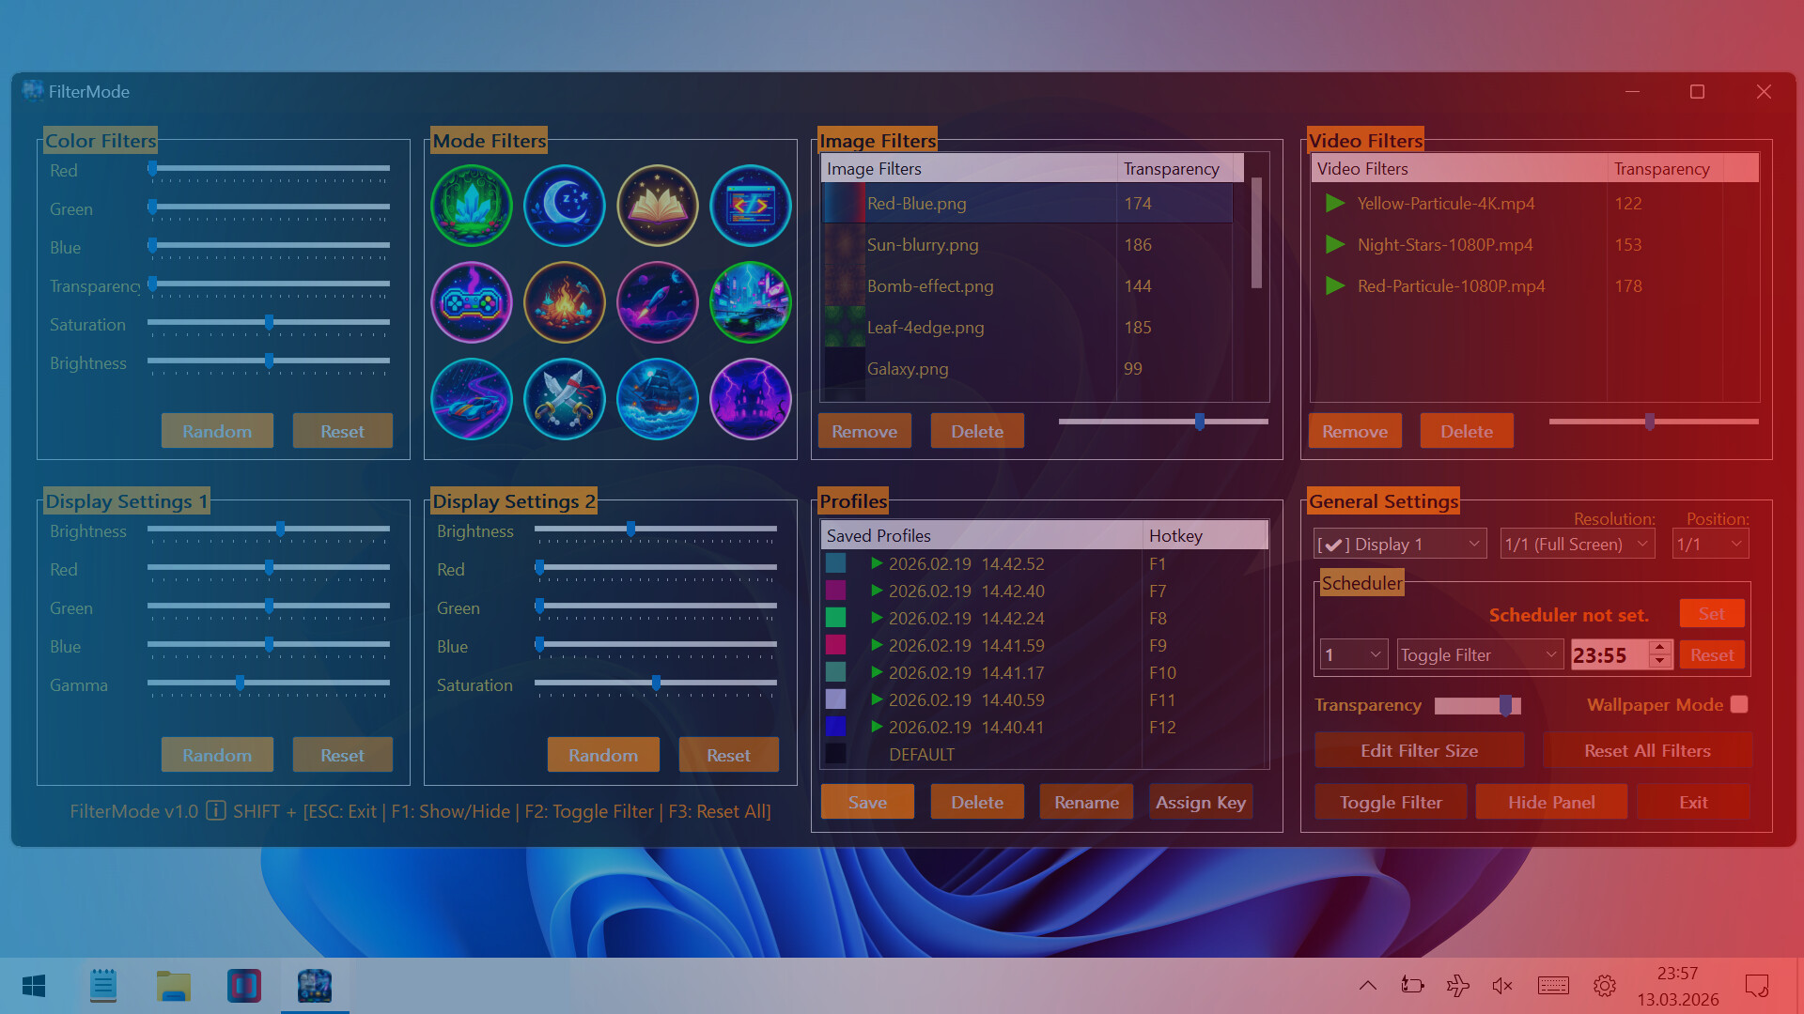Select the Sun-blurry.png image filter
This screenshot has width=1804, height=1014.
pyautogui.click(x=924, y=244)
